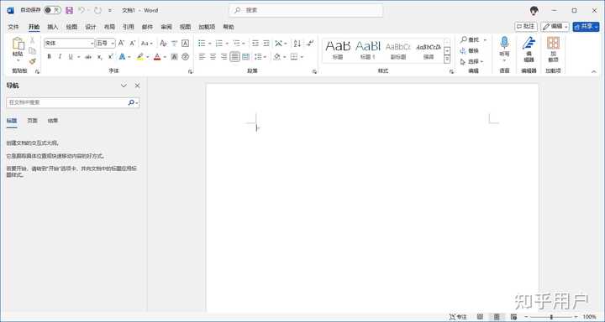This screenshot has width=605, height=322.
Task: Click the Share button
Action: tap(586, 26)
